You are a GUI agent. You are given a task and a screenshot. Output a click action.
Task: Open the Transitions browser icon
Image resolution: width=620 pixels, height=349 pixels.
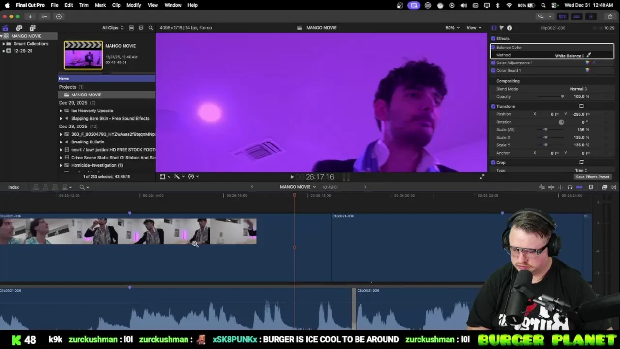pos(614,187)
